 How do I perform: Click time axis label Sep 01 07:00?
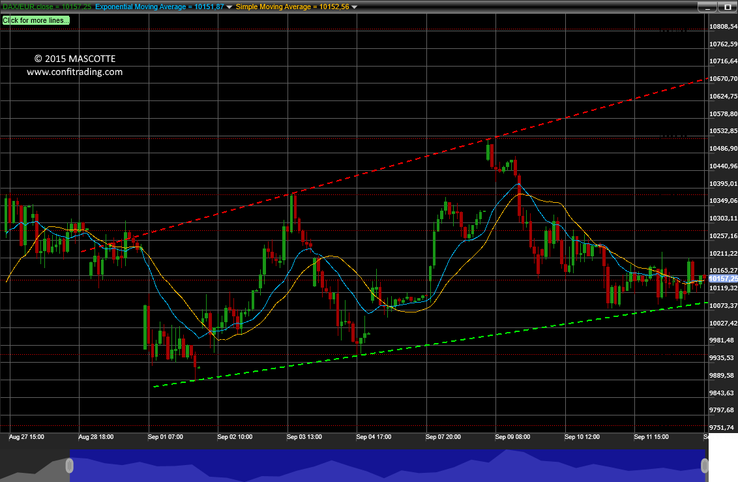click(x=165, y=437)
